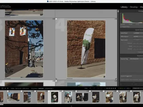Image resolution: width=143 pixels, height=107 pixels.
Task: Click the Reset All button
Action: (140, 52)
